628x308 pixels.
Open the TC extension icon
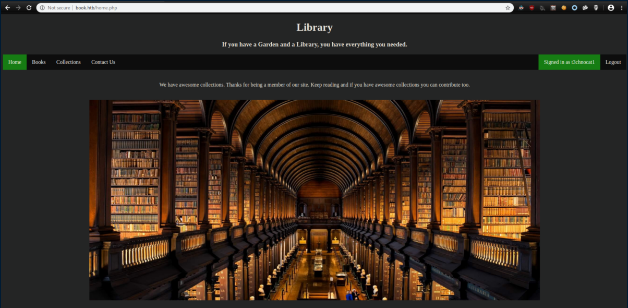pos(553,8)
